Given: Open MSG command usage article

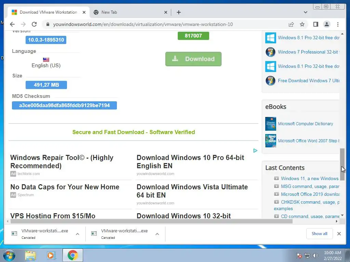Looking at the screenshot, I should pyautogui.click(x=310, y=187).
